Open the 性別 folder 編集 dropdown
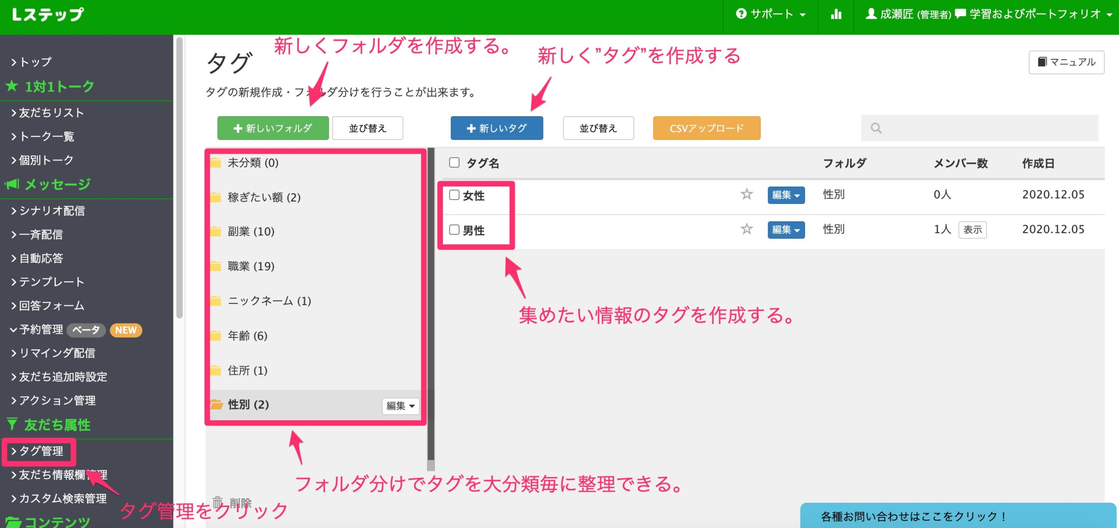 [400, 406]
